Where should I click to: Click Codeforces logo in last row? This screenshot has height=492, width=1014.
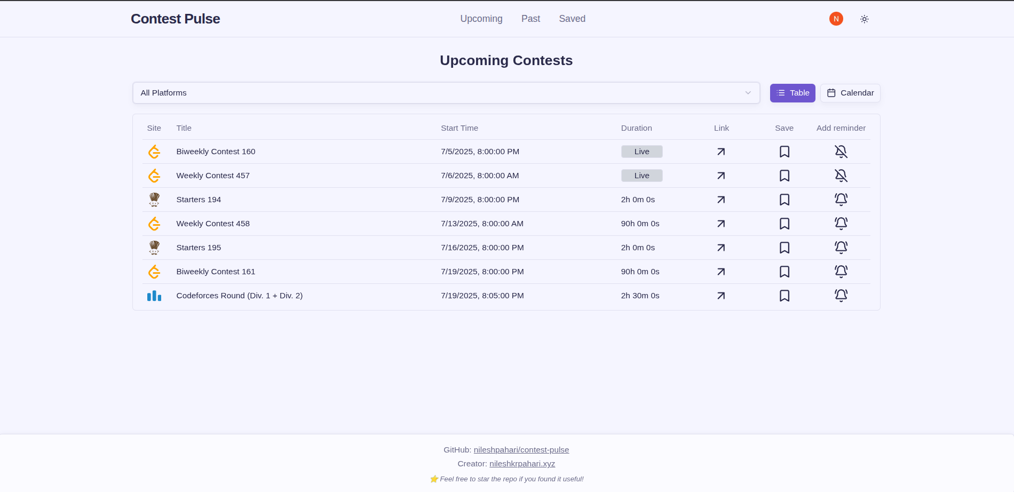click(x=154, y=296)
